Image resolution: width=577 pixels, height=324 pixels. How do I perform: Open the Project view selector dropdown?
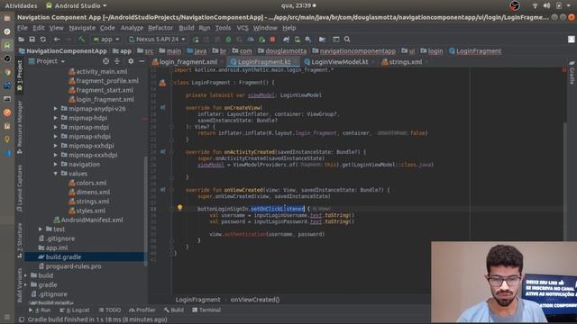(x=47, y=61)
